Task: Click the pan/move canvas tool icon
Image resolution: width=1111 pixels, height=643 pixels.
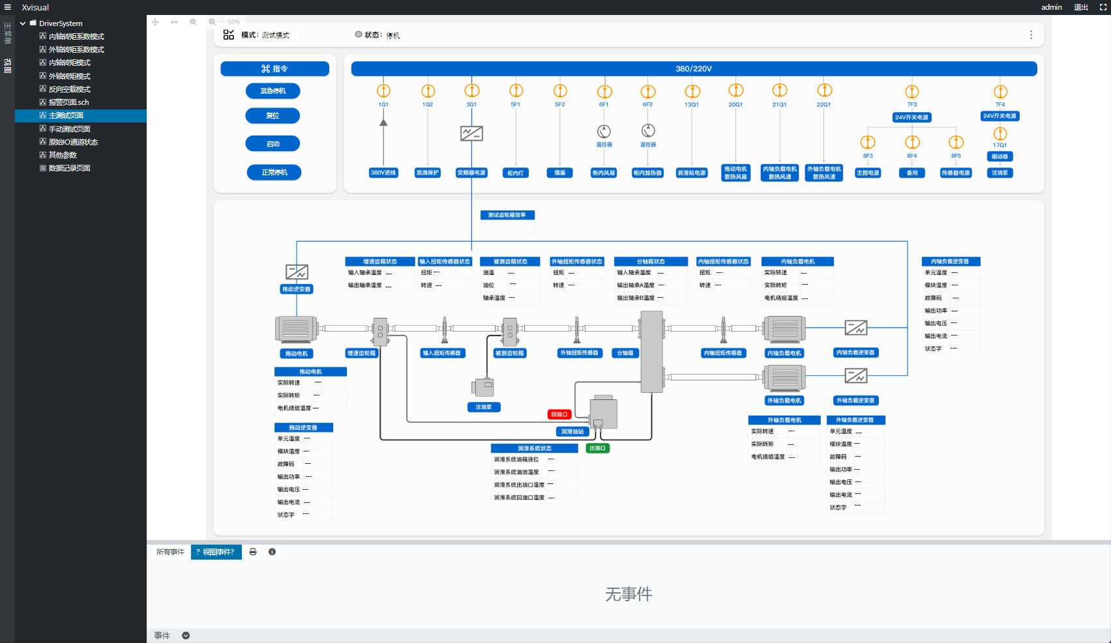Action: coord(155,22)
